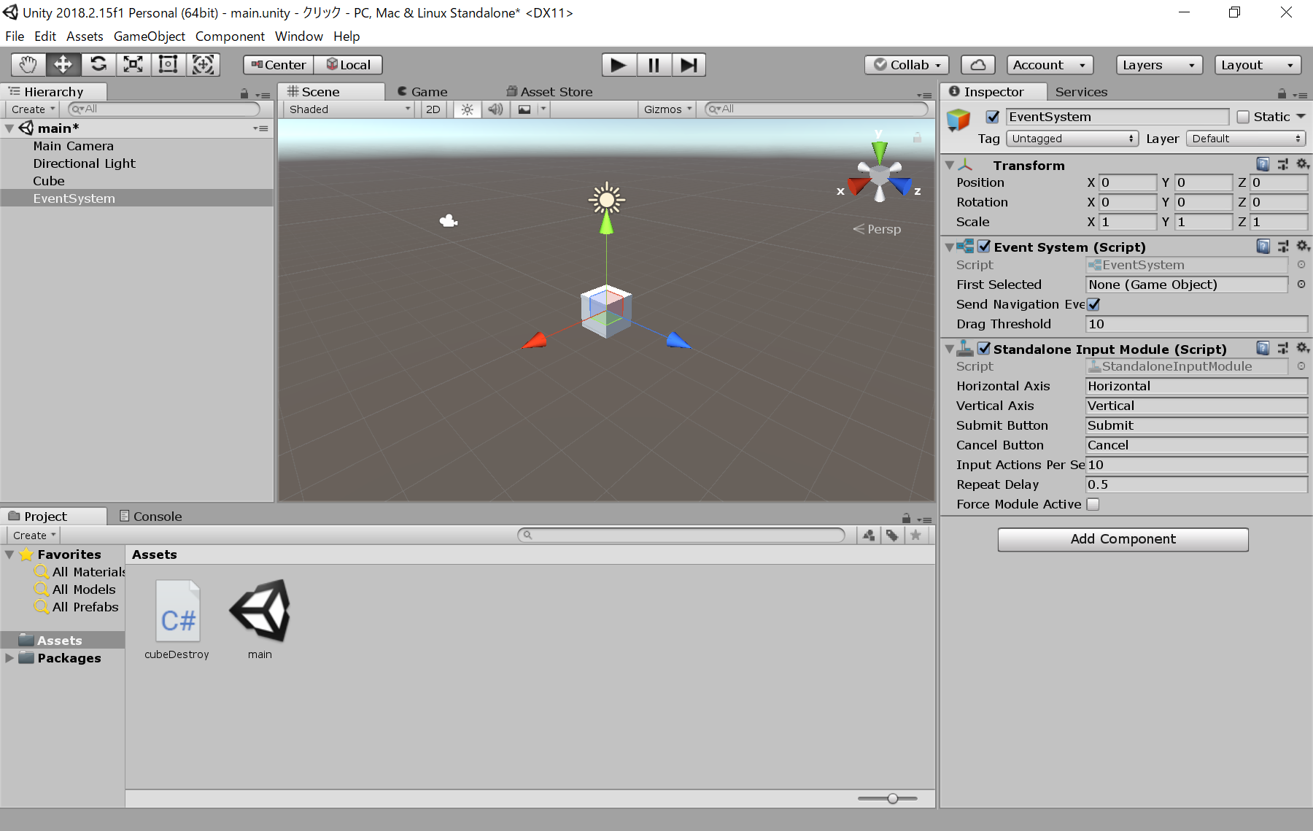Select the cubeDestroy C# script

point(177,620)
